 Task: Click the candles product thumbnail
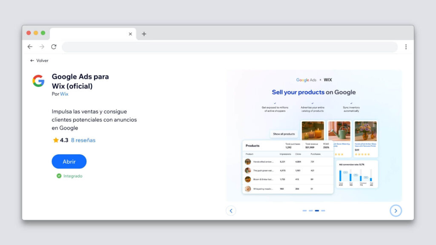pos(313,131)
